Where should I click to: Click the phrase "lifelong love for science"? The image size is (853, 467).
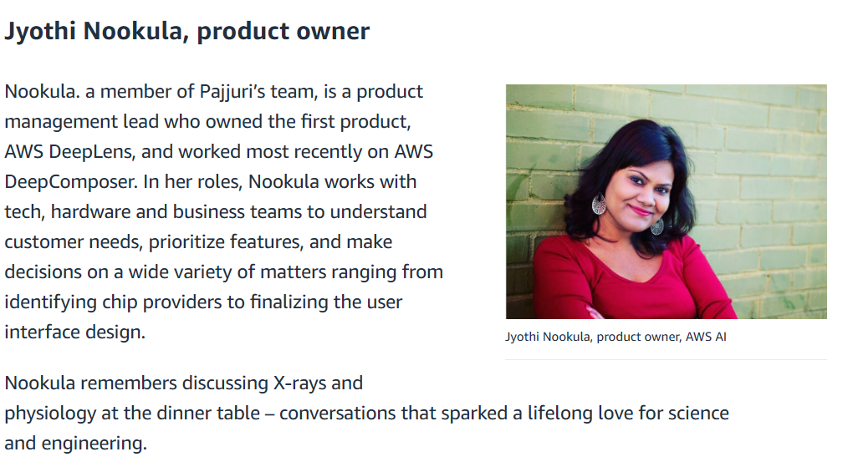[x=607, y=414]
